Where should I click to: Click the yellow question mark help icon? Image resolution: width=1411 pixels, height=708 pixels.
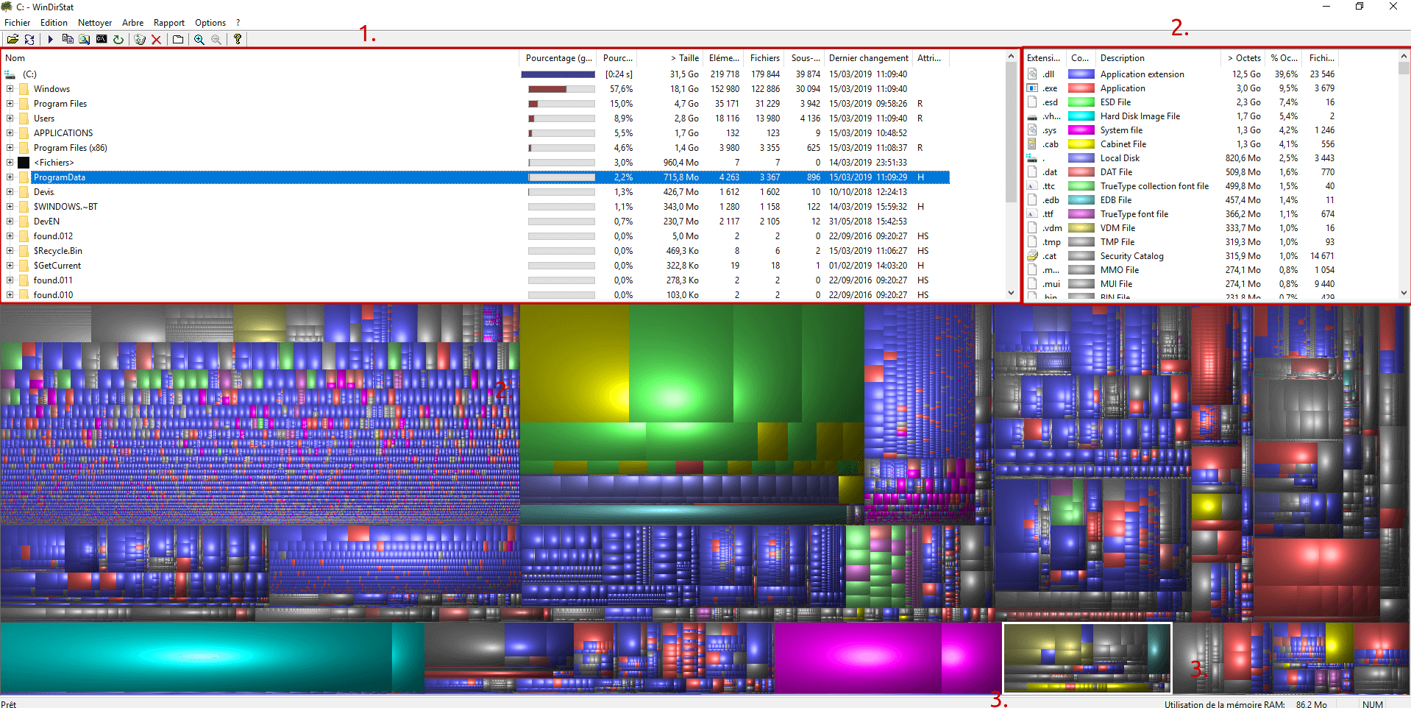pos(238,40)
